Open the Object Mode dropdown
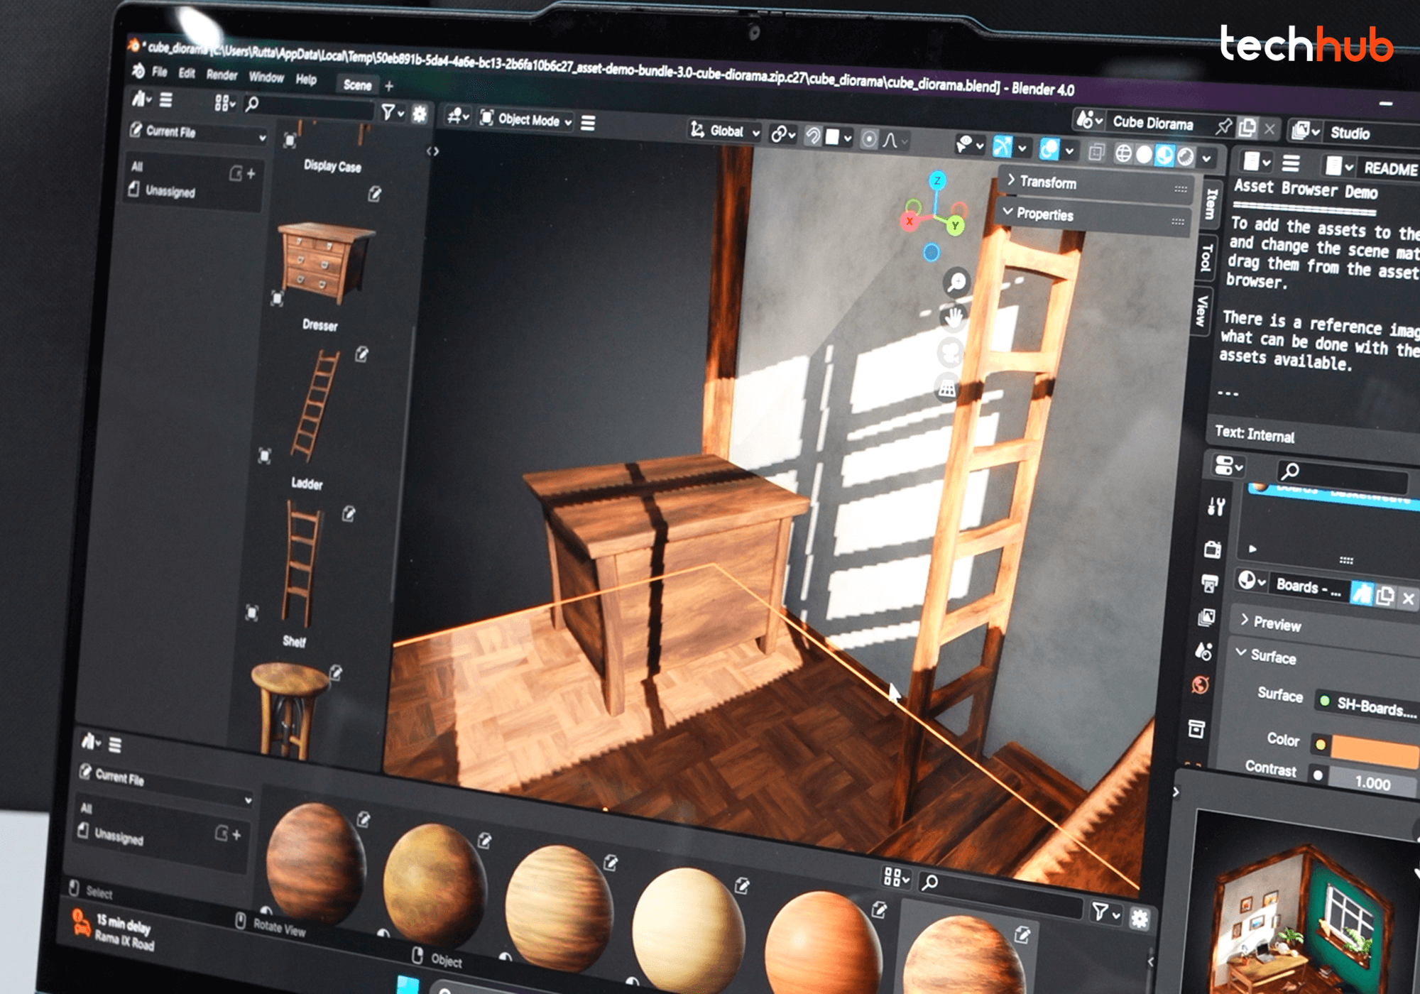Image resolution: width=1420 pixels, height=994 pixels. (x=526, y=119)
